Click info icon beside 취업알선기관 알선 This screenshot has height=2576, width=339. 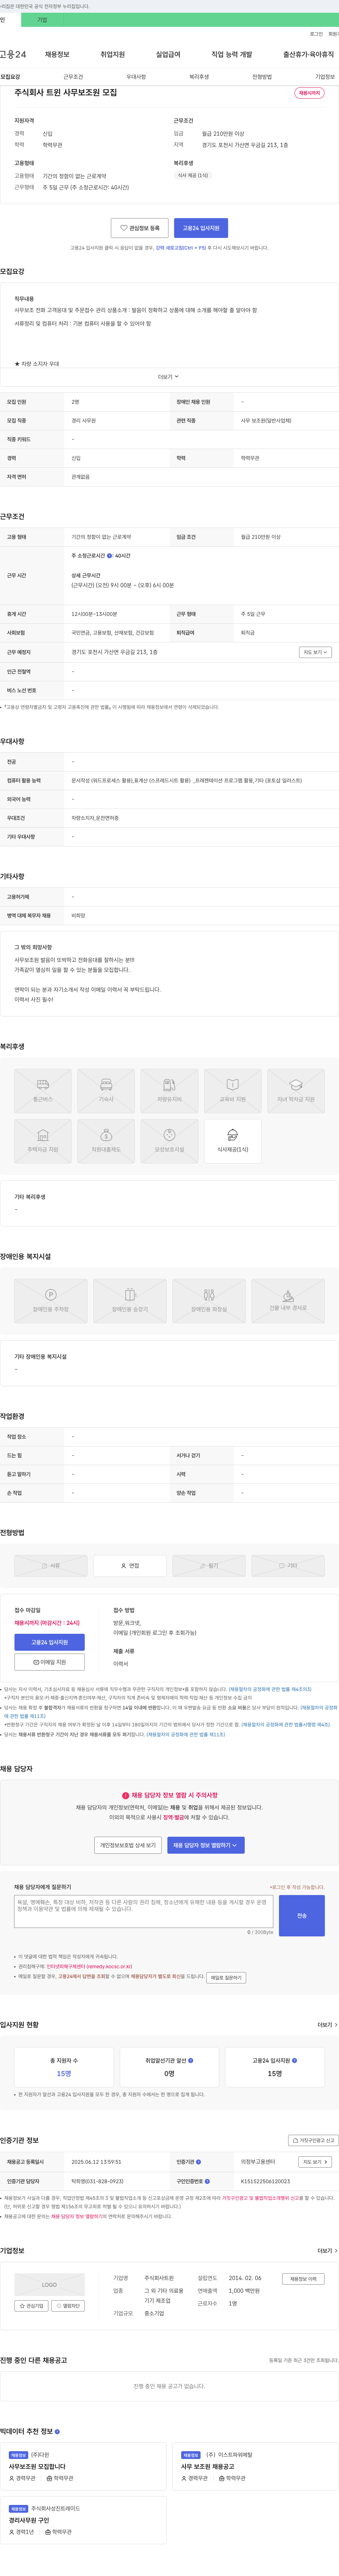point(191,2060)
